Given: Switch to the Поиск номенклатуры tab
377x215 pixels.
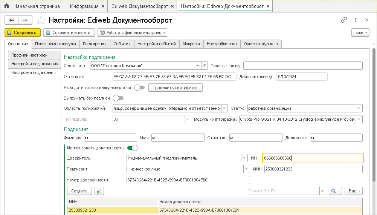Looking at the screenshot, I should pos(56,44).
